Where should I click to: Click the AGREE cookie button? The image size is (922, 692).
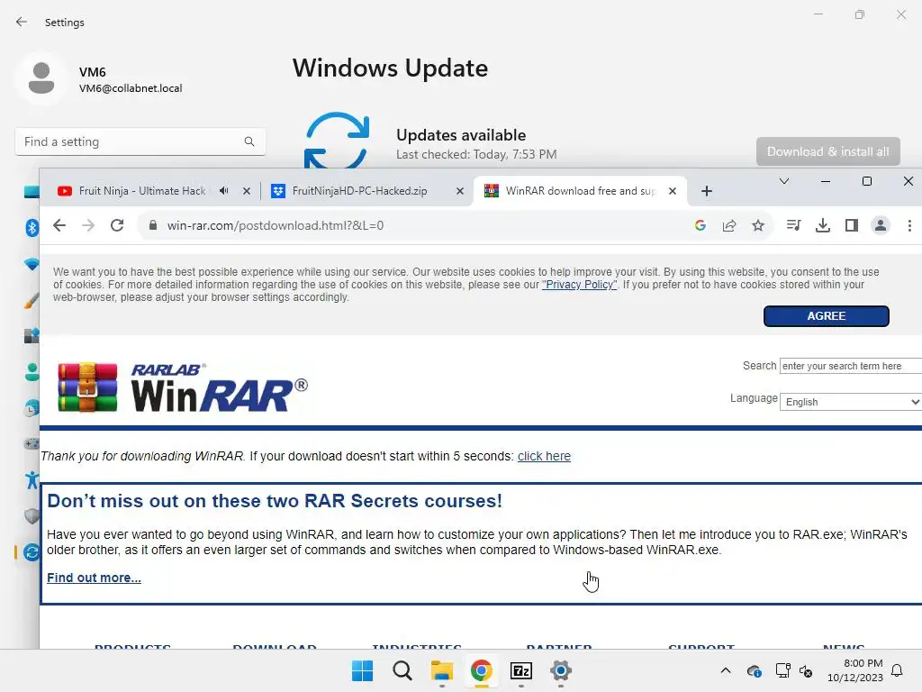click(827, 316)
